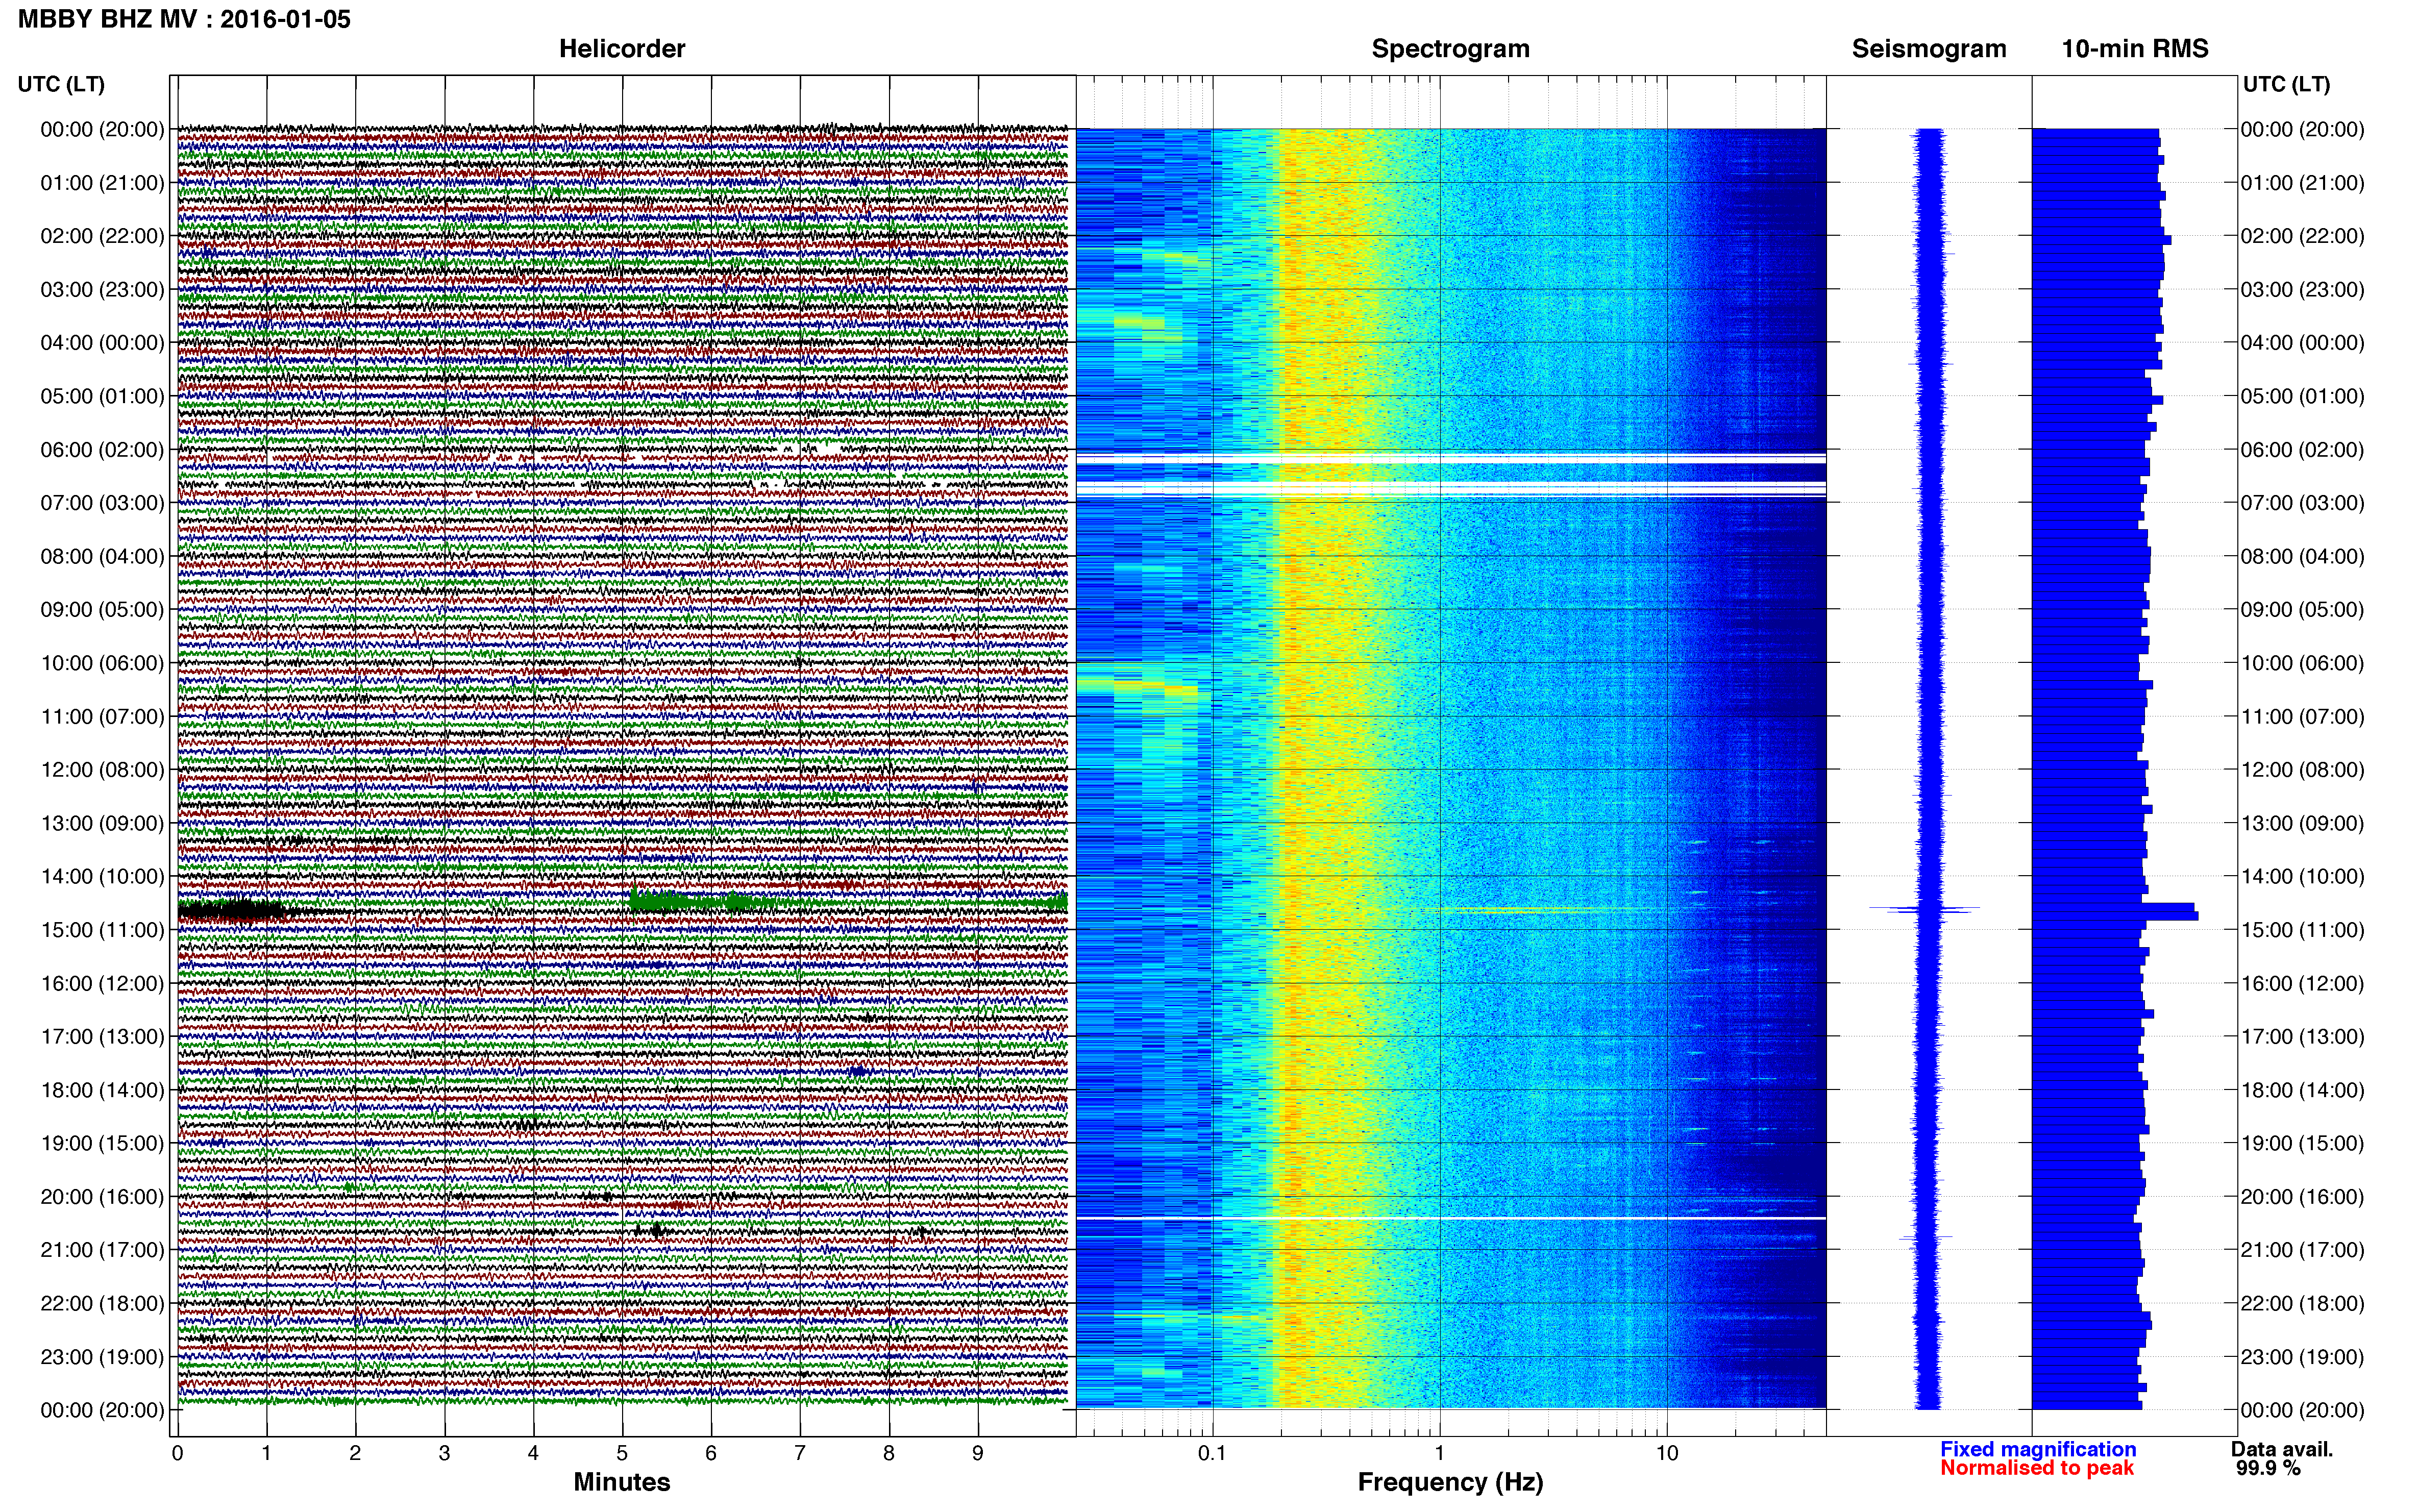Select the '10-min RMS' panel heading
The width and height of the screenshot is (2419, 1512).
tap(2135, 49)
